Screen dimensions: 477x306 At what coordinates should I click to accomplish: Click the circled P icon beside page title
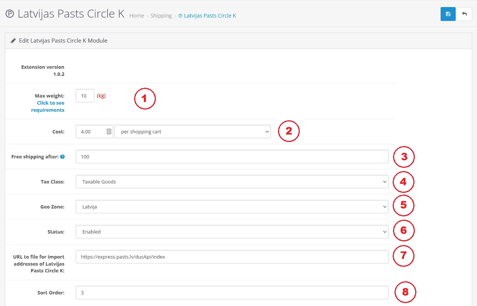tap(10, 14)
